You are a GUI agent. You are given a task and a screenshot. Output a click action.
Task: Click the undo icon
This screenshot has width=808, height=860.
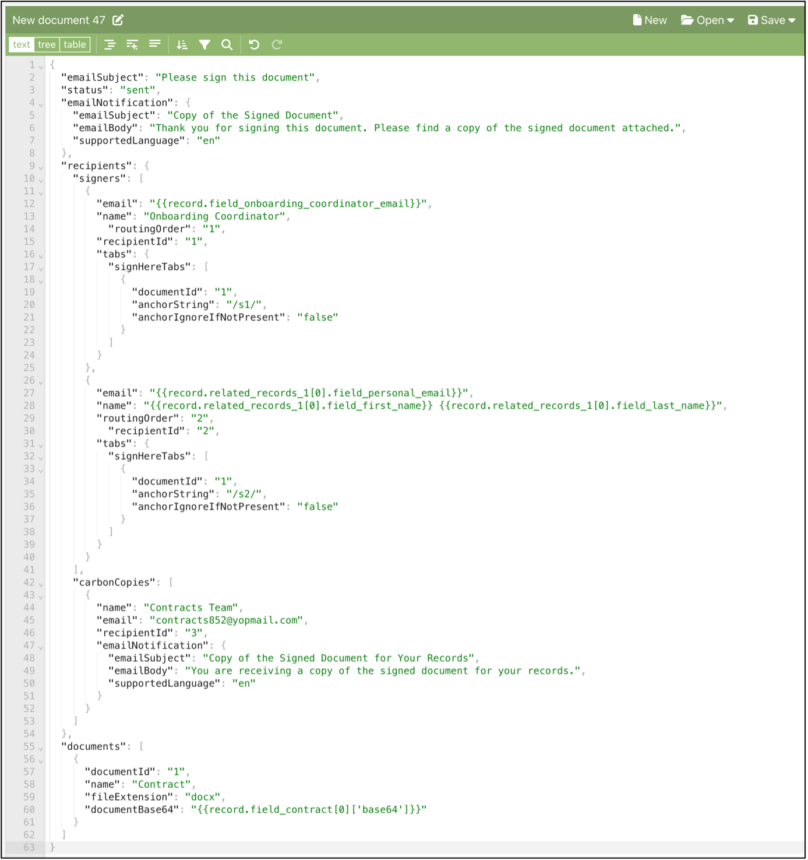point(254,44)
